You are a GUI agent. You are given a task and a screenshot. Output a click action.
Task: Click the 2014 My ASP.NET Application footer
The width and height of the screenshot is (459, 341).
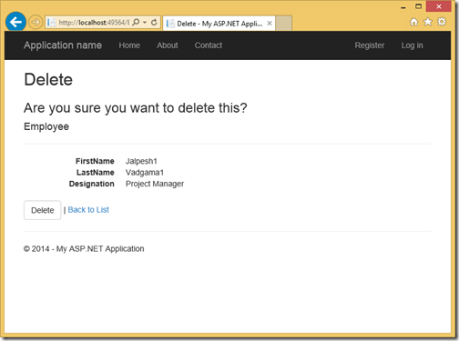pos(84,249)
